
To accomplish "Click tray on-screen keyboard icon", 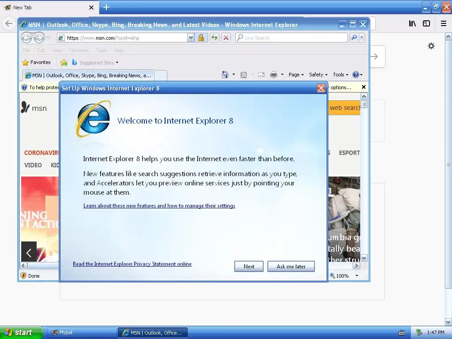I will coord(402,333).
